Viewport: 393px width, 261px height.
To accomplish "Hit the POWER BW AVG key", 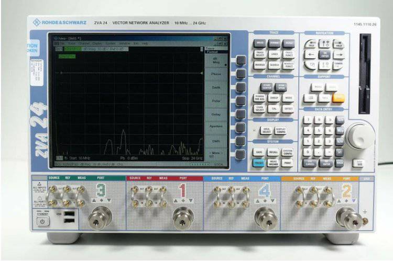I will coord(260,98).
